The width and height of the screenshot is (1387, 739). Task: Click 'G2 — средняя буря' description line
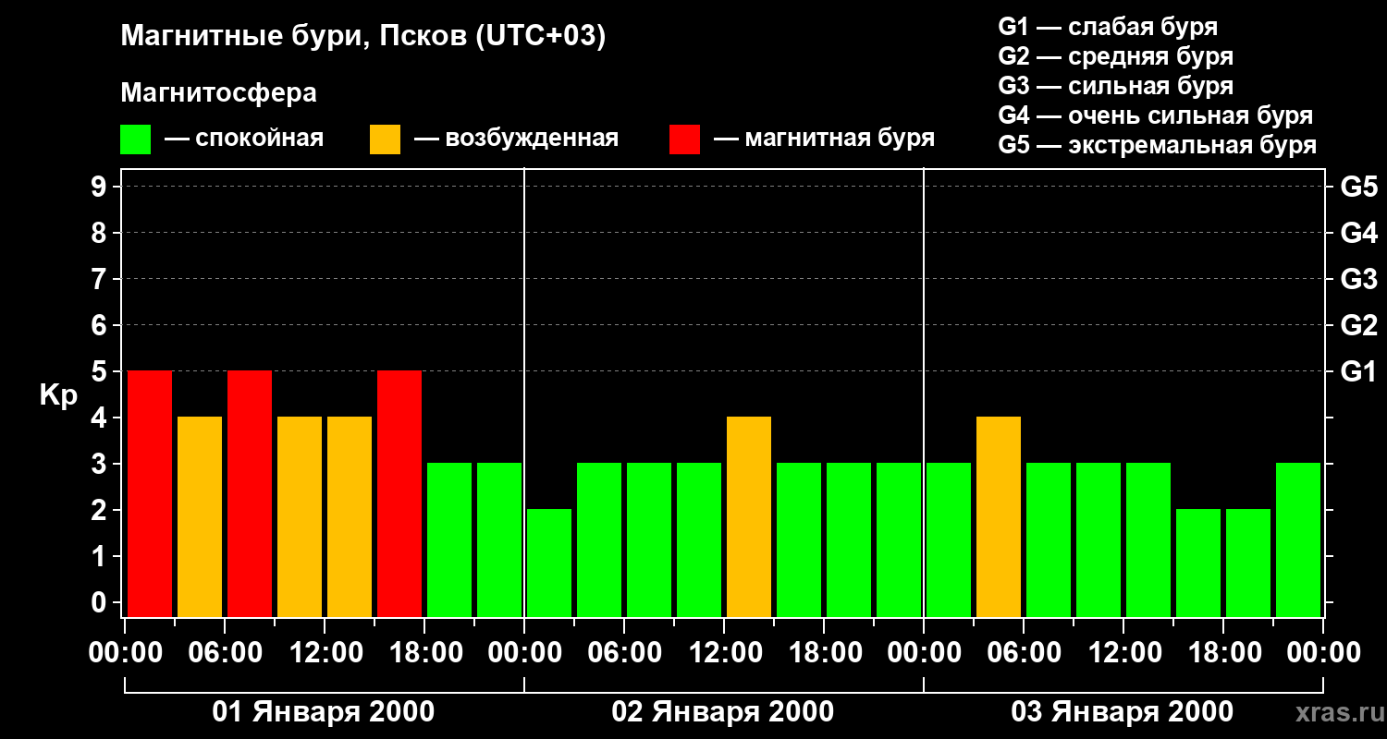click(1115, 56)
